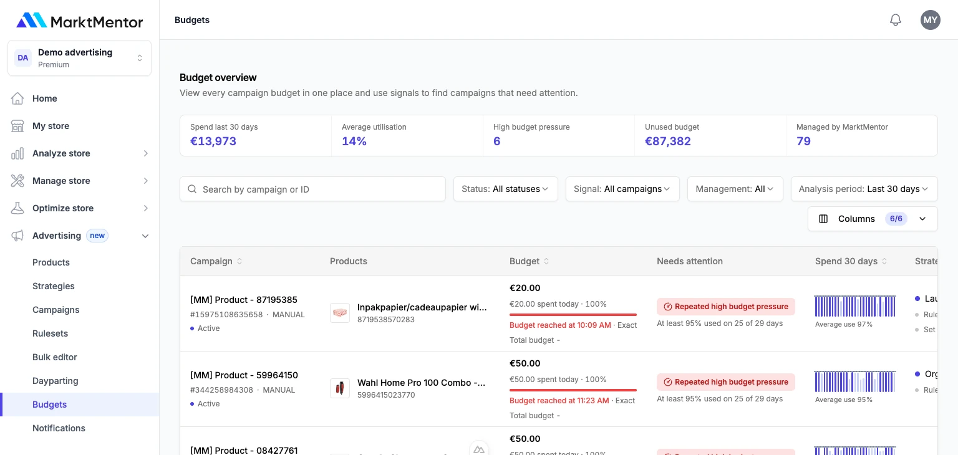Screen dimensions: 958x455
Task: Open the Status: All statuses filter
Action: tap(506, 189)
